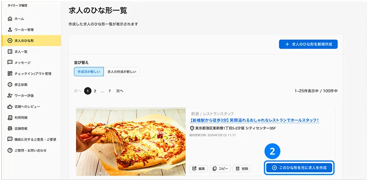Open 店舗情報 in the sidebar
Screen dimensions: 368x181
[31, 129]
